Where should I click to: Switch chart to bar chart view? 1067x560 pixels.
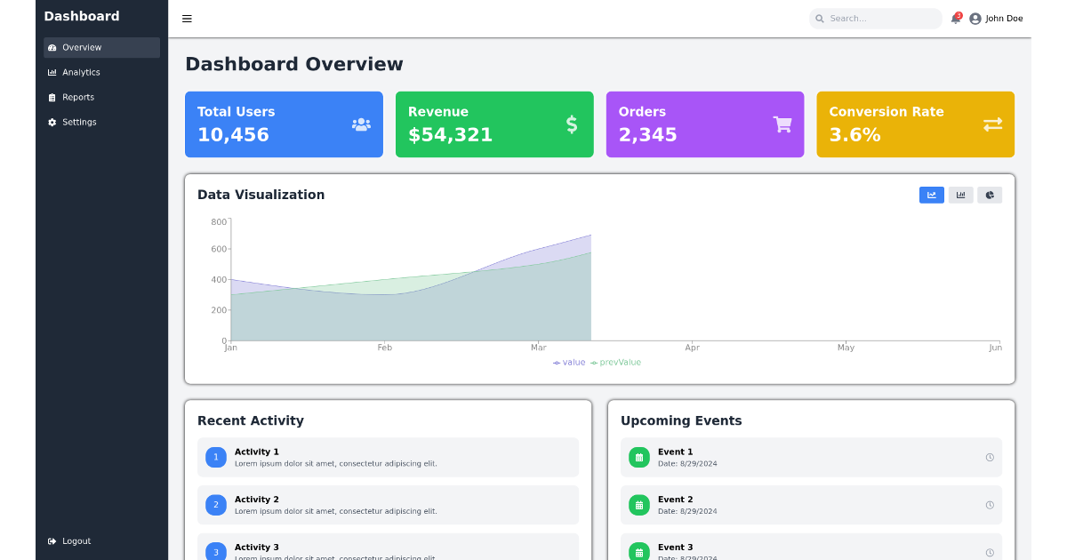[x=960, y=195]
